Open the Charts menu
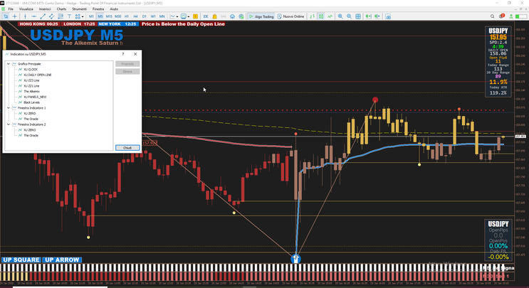This screenshot has width=529, height=288. tap(61, 9)
